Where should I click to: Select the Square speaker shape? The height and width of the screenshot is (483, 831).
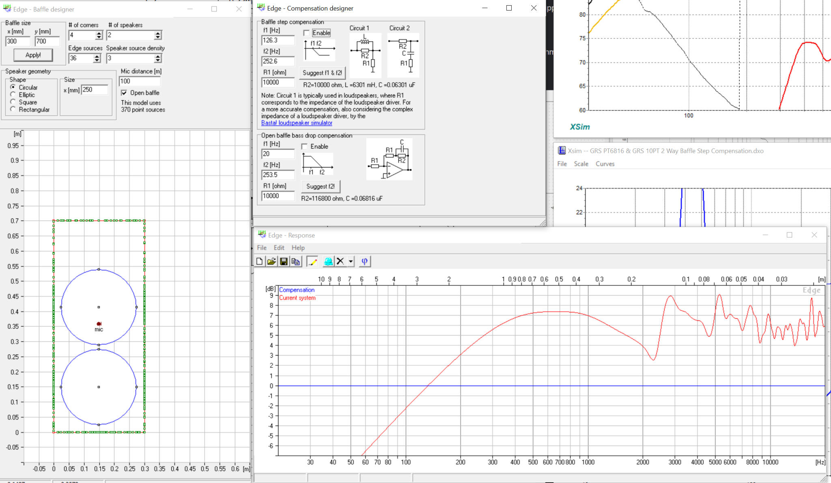tap(13, 102)
